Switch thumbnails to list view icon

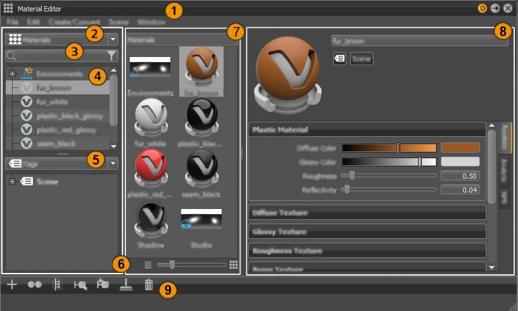tap(148, 265)
